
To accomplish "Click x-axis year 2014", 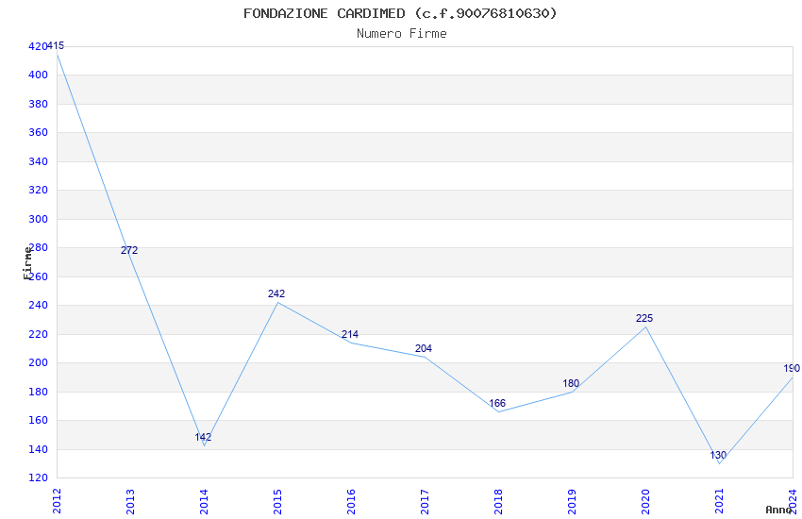I will pos(204,501).
